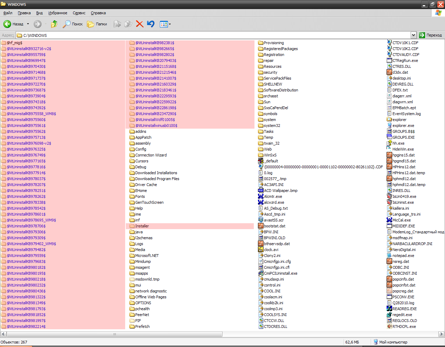
Task: Click the blue Undo arrow icon
Action: [x=151, y=24]
